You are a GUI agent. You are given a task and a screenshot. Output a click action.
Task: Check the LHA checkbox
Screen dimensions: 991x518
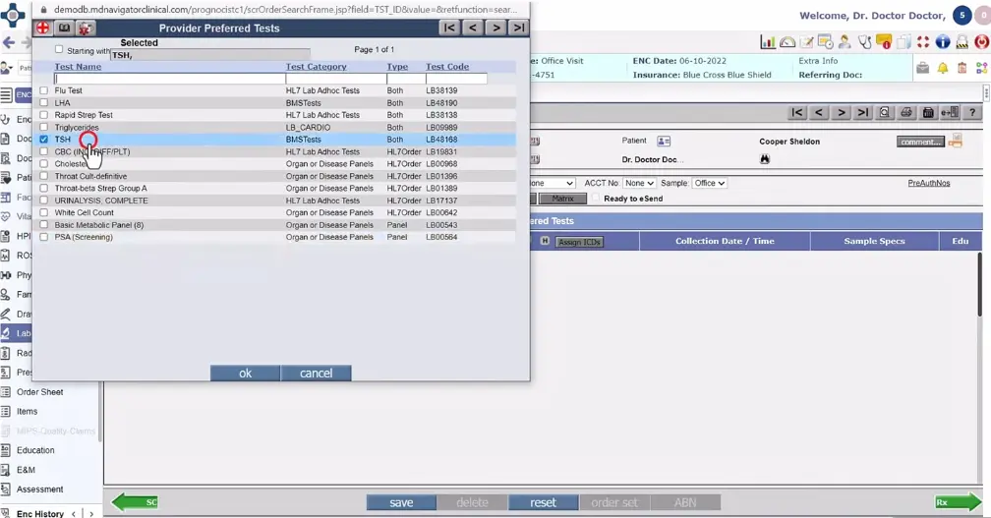click(x=43, y=102)
